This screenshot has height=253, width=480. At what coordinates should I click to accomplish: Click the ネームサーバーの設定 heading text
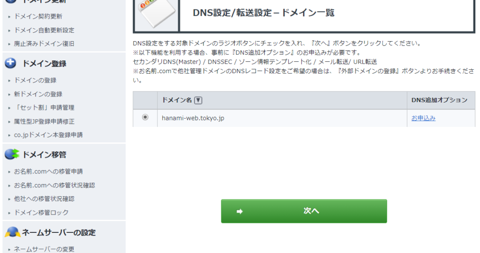click(x=59, y=233)
